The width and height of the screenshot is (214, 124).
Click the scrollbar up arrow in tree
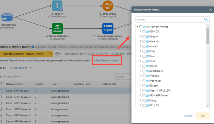pos(208,26)
